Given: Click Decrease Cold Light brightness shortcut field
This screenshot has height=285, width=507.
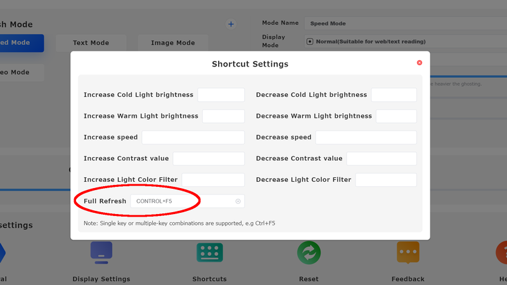Looking at the screenshot, I should (x=394, y=95).
